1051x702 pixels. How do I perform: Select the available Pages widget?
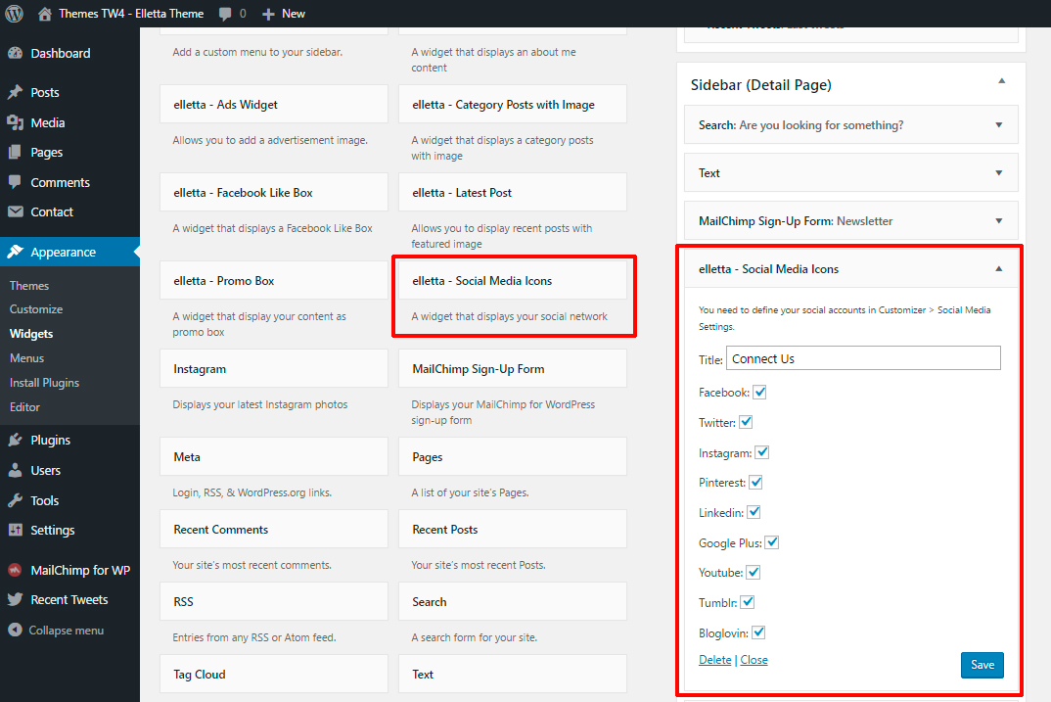coord(513,456)
